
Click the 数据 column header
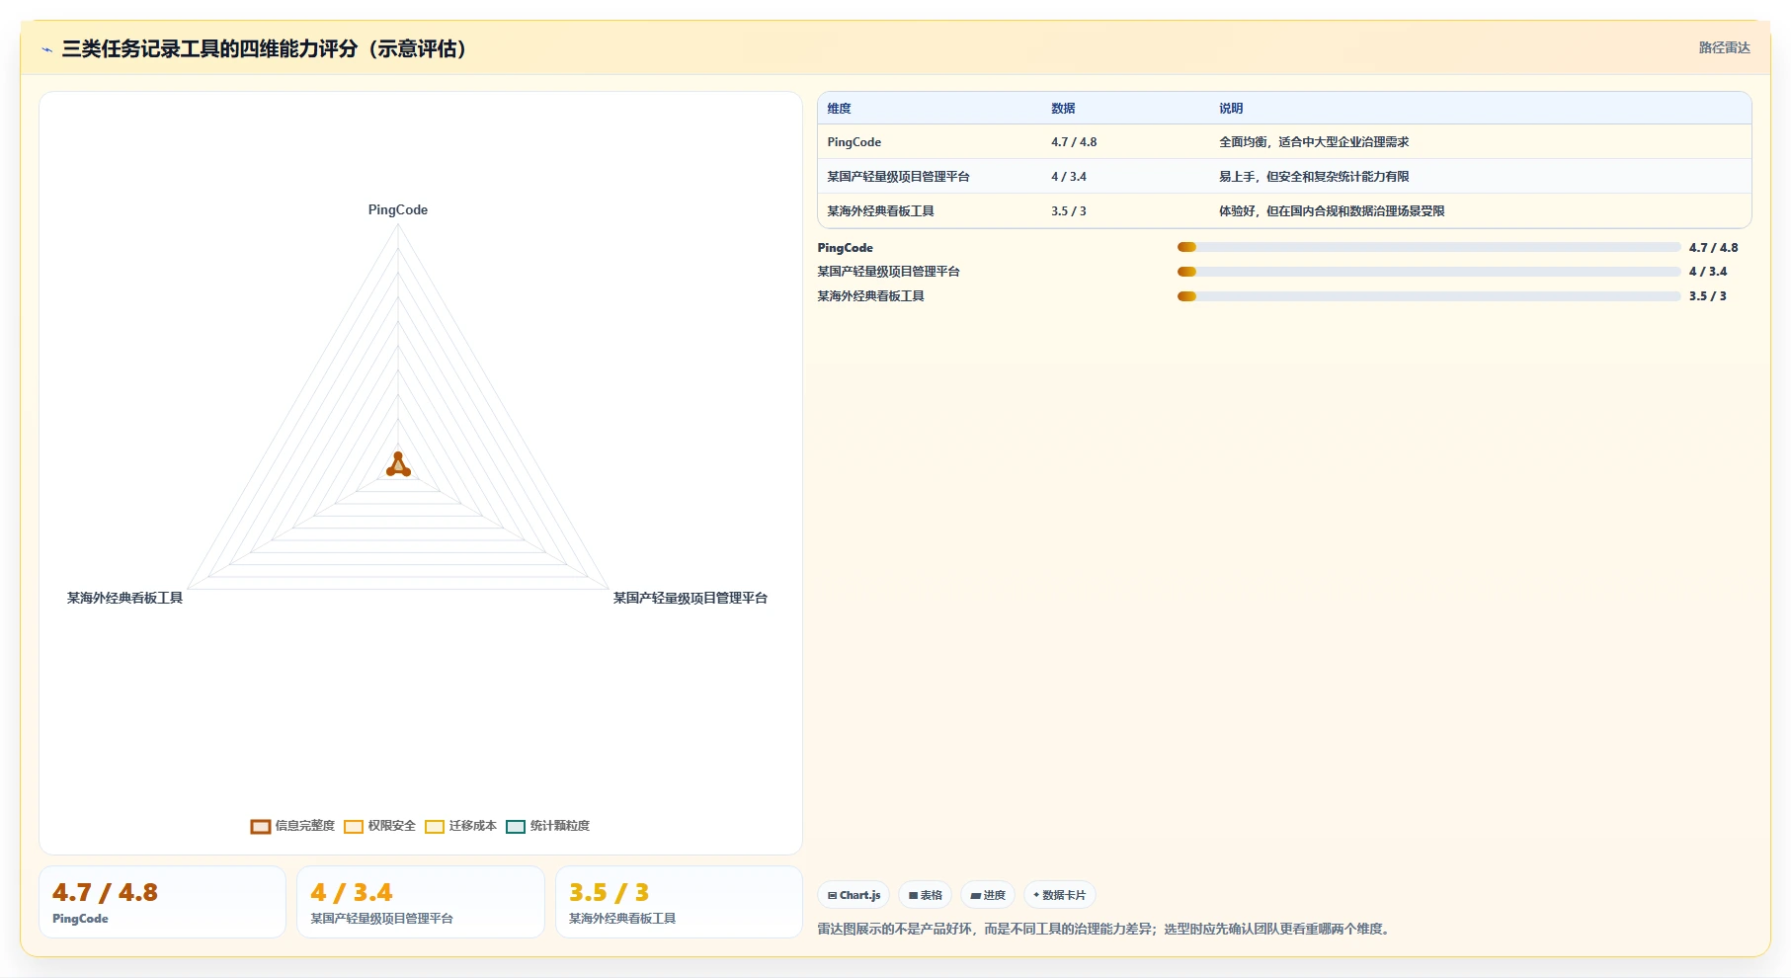(x=1063, y=109)
